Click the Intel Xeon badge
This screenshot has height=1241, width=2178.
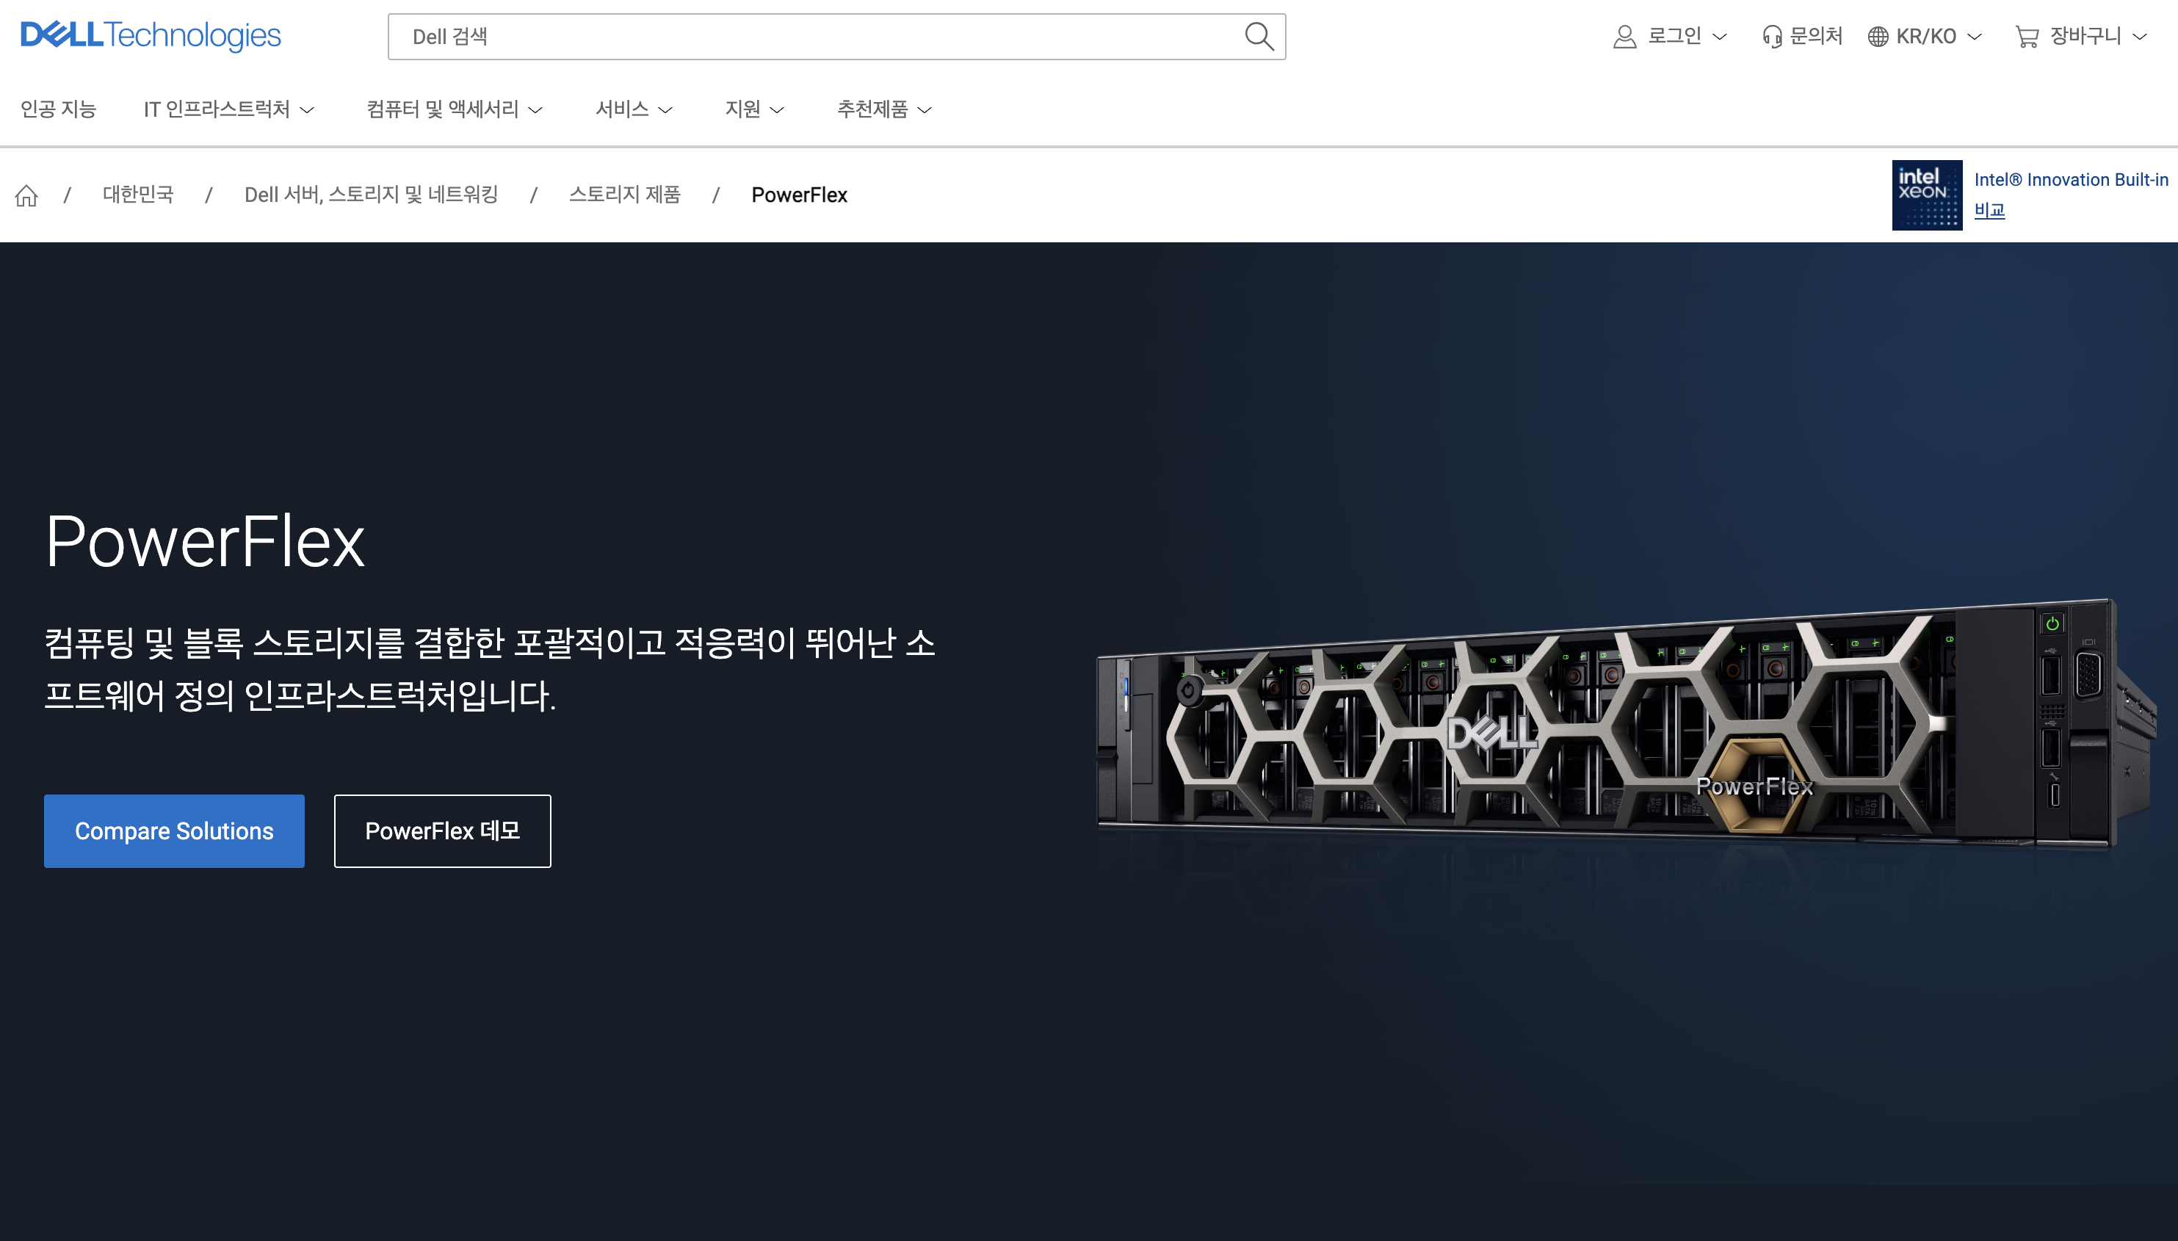(x=1927, y=195)
